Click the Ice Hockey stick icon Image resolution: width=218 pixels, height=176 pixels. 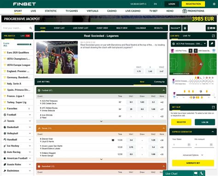(x=5, y=146)
